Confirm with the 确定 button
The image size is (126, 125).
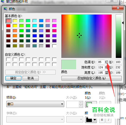pyautogui.click(x=13, y=78)
